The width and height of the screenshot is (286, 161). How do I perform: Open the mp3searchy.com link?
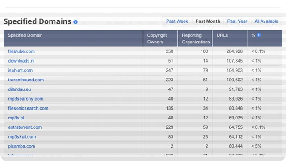tap(26, 99)
